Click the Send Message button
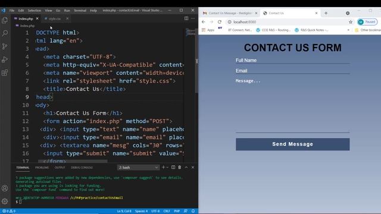The width and height of the screenshot is (381, 214). pos(292,144)
